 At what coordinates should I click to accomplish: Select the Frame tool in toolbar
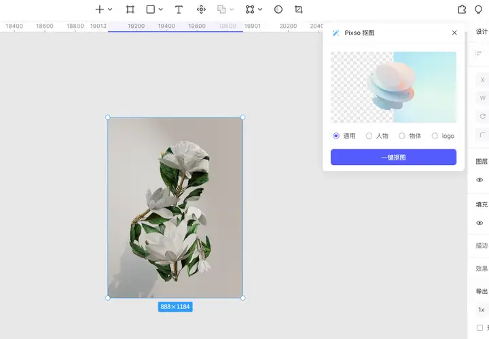click(130, 10)
